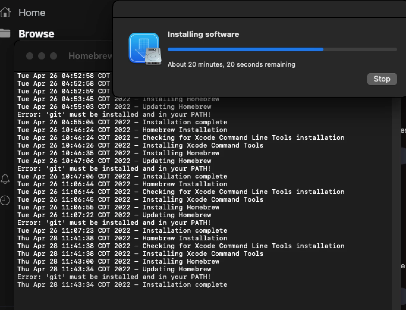Screen dimensions: 406x310
Task: Stop the software installation
Action: 382,79
